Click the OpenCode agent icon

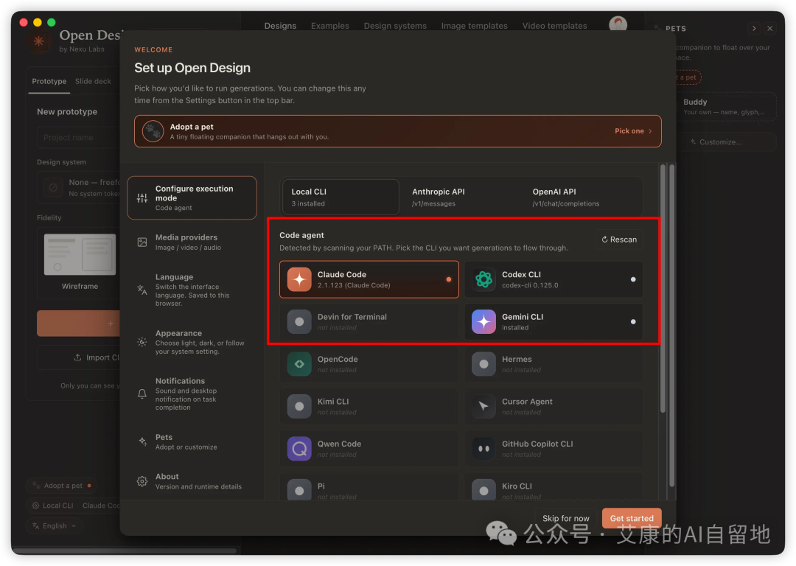299,364
